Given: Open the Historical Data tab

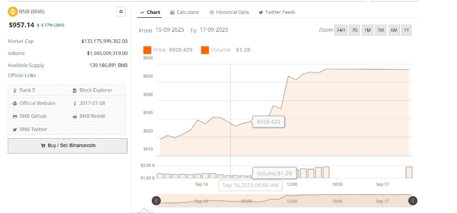Looking at the screenshot, I should [x=229, y=12].
